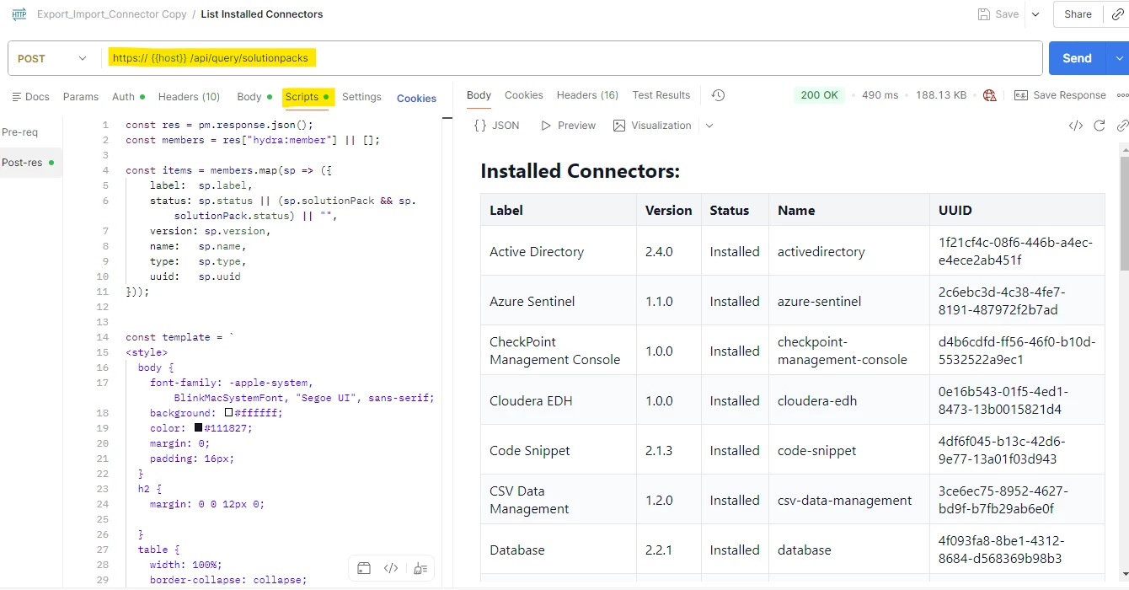Image resolution: width=1129 pixels, height=590 pixels.
Task: Click the 200 OK status badge
Action: pyautogui.click(x=819, y=95)
